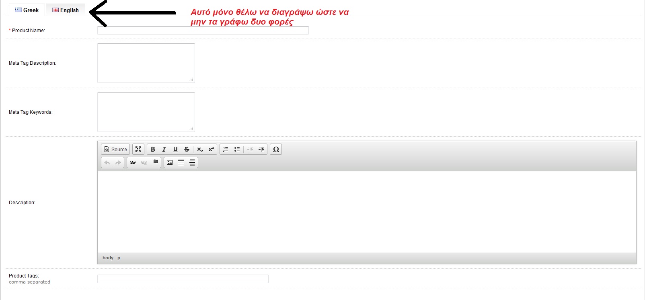Image resolution: width=645 pixels, height=300 pixels.
Task: Click the Product Tags input field
Action: [183, 279]
